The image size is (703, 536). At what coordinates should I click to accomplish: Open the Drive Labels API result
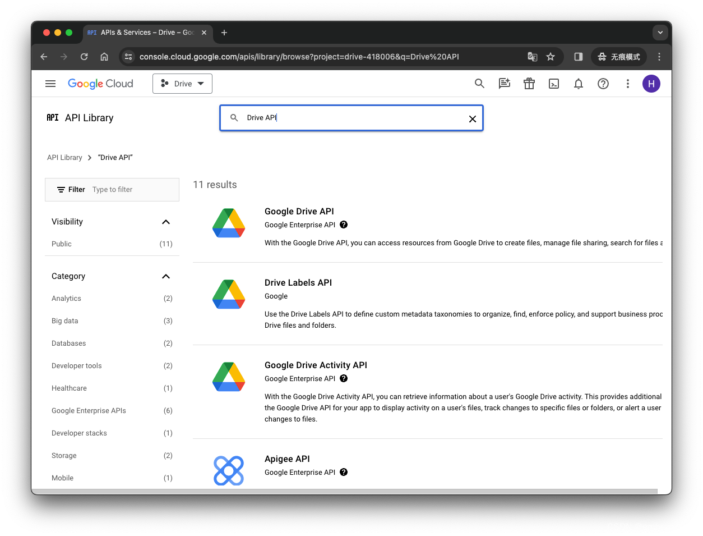tap(298, 283)
